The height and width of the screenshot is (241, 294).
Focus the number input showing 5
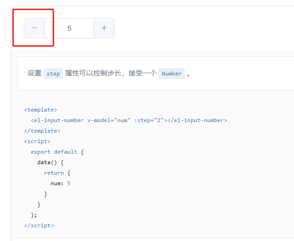pyautogui.click(x=69, y=28)
